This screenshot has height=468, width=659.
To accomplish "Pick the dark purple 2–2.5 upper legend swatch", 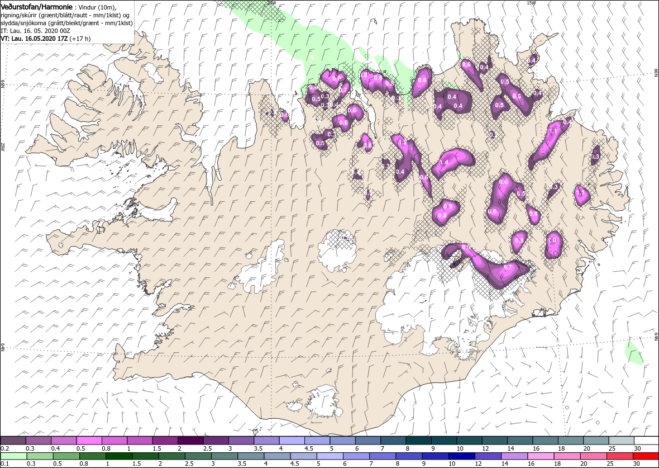I will pyautogui.click(x=190, y=441).
